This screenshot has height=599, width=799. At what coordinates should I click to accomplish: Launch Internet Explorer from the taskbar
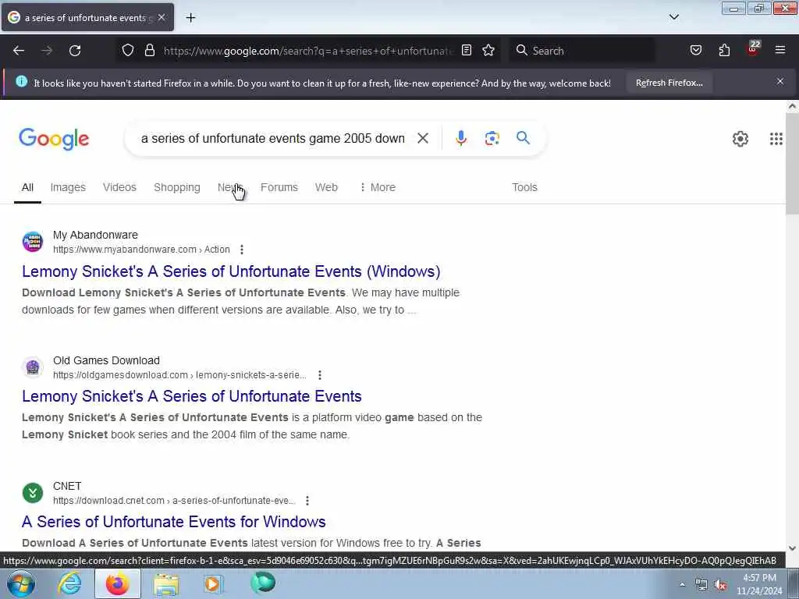coord(69,583)
